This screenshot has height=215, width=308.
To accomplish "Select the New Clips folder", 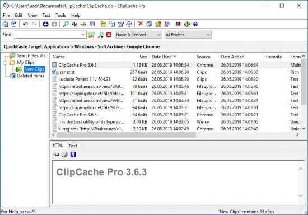I will click(x=34, y=69).
